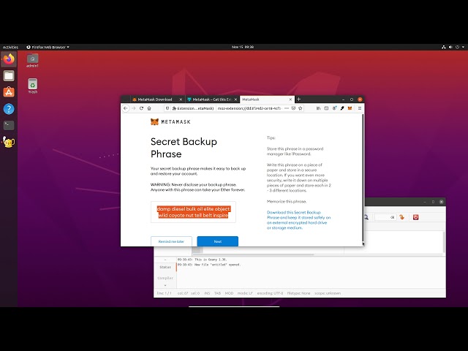This screenshot has width=468, height=351.
Task: Bookmark this page with the star
Action: [301, 108]
